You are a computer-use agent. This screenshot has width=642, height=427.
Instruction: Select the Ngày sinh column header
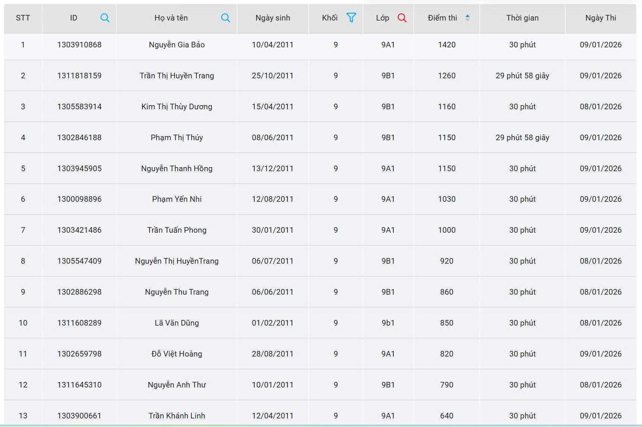pos(273,18)
